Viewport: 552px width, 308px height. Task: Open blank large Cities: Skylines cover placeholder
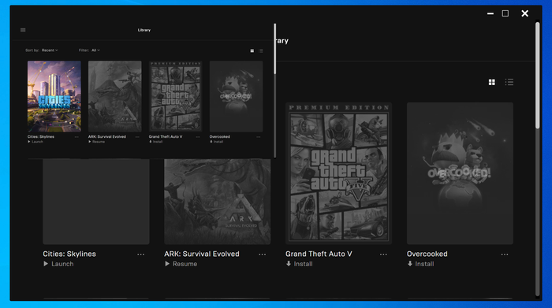pos(96,202)
